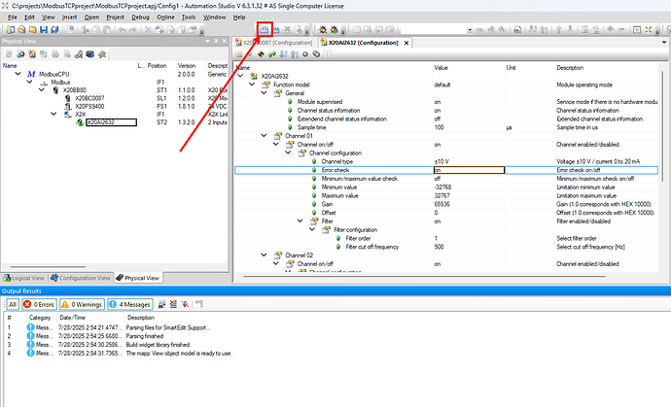
Task: Collapse the Function model node
Action: (252, 85)
